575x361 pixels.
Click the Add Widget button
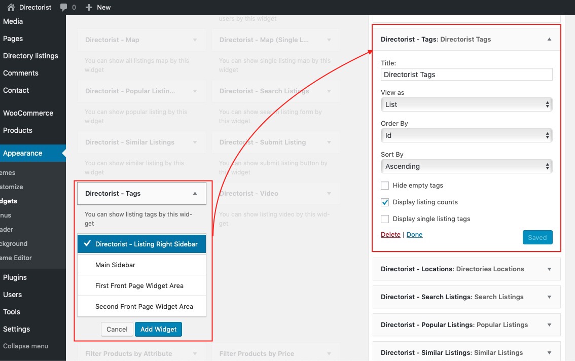tap(158, 329)
